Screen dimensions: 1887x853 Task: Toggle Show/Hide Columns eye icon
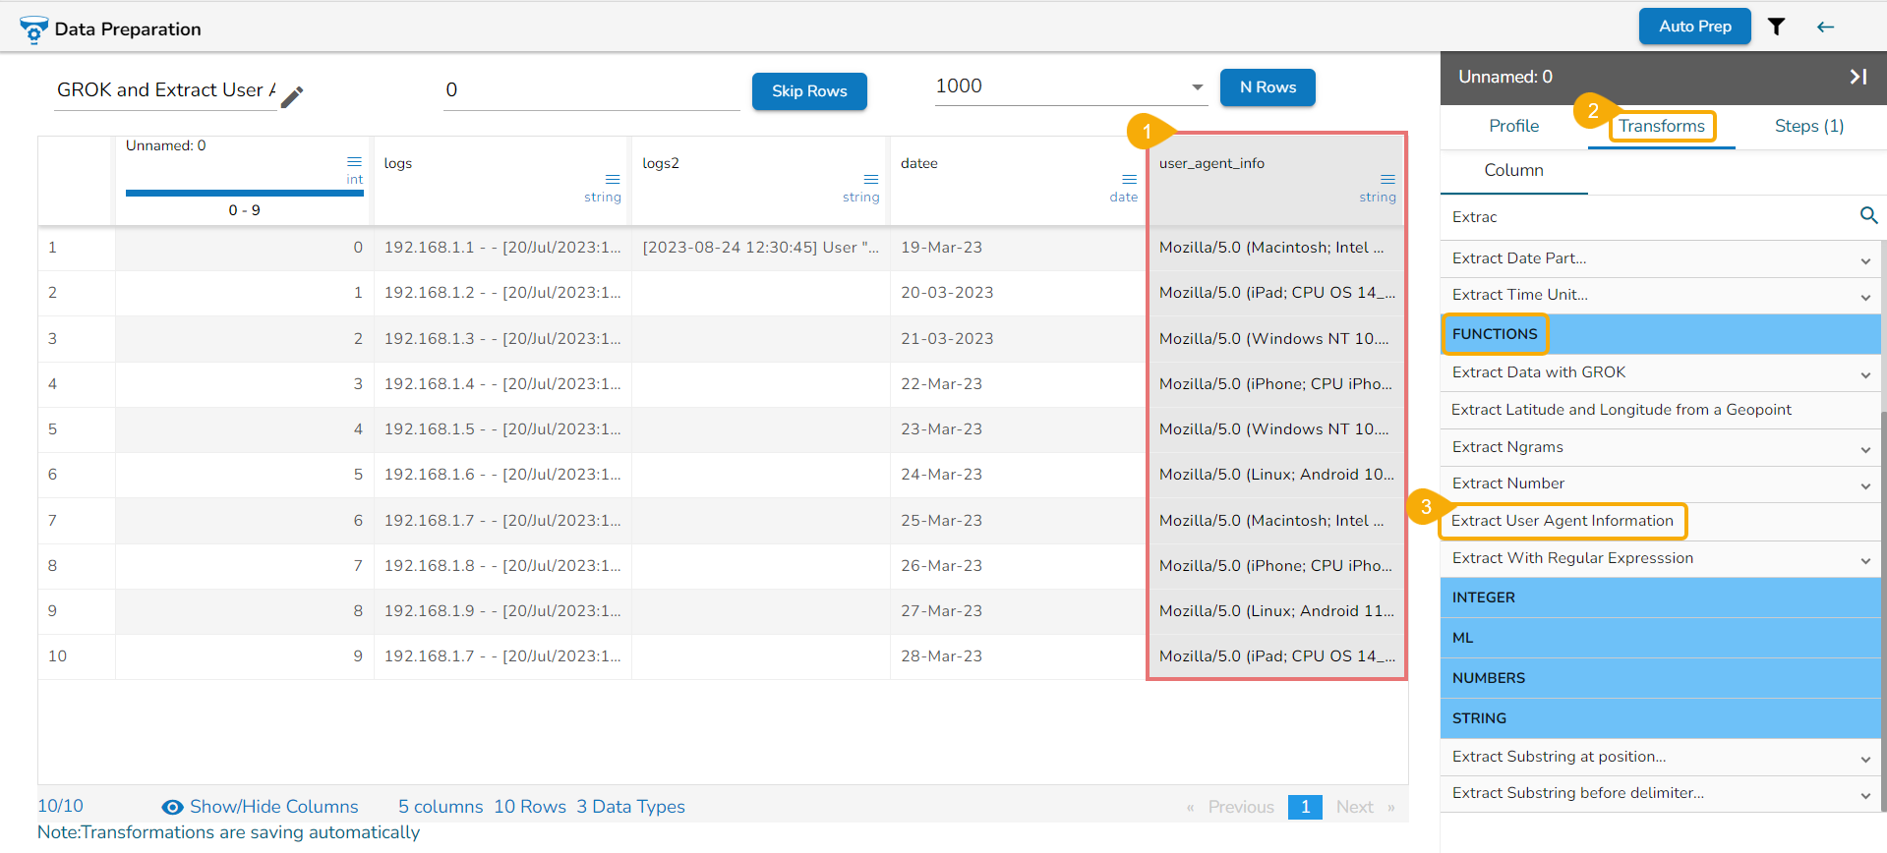[x=172, y=807]
